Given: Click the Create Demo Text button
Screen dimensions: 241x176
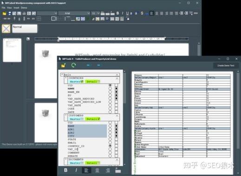Looking at the screenshot, I should [x=226, y=65].
